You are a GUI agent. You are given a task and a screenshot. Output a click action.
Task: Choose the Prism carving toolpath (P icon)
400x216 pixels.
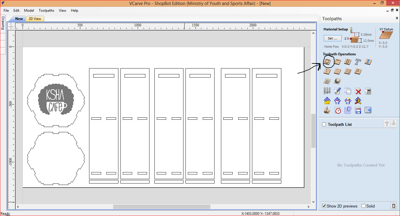tap(358, 71)
